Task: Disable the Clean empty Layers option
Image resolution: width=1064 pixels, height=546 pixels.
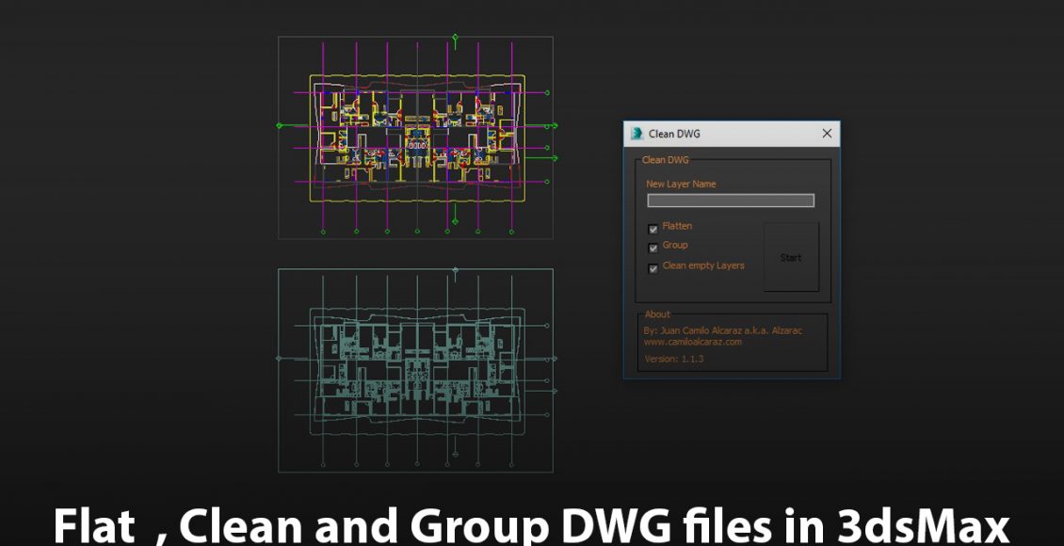Action: 653,268
